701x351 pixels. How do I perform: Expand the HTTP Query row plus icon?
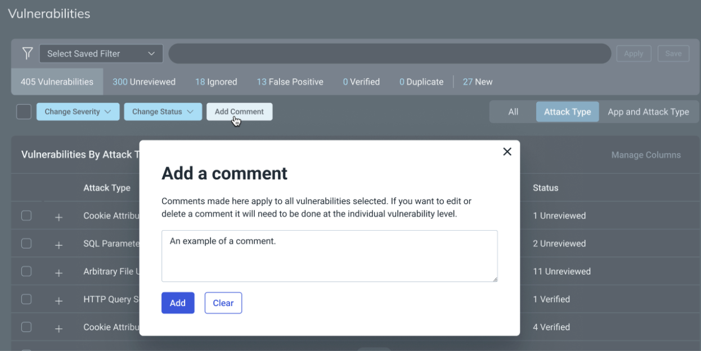[59, 300]
